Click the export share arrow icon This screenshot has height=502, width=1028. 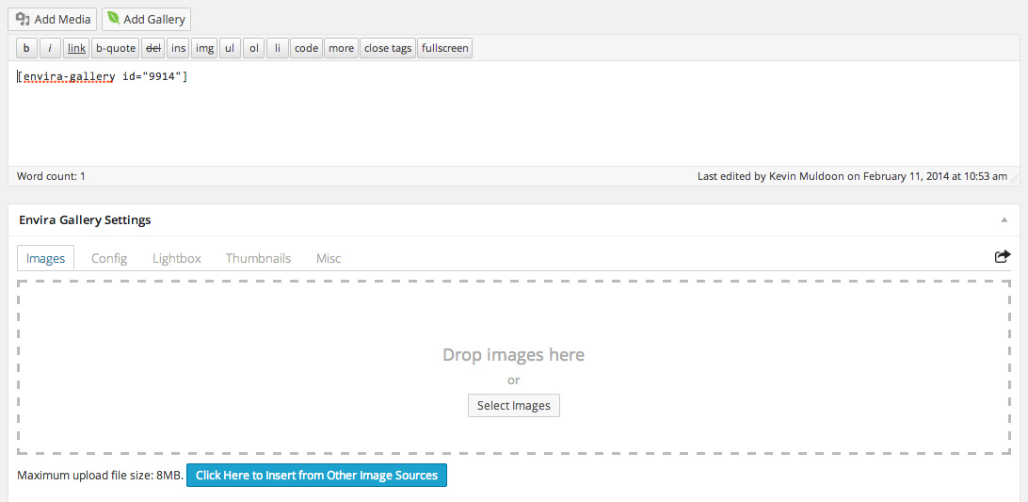tap(1003, 256)
